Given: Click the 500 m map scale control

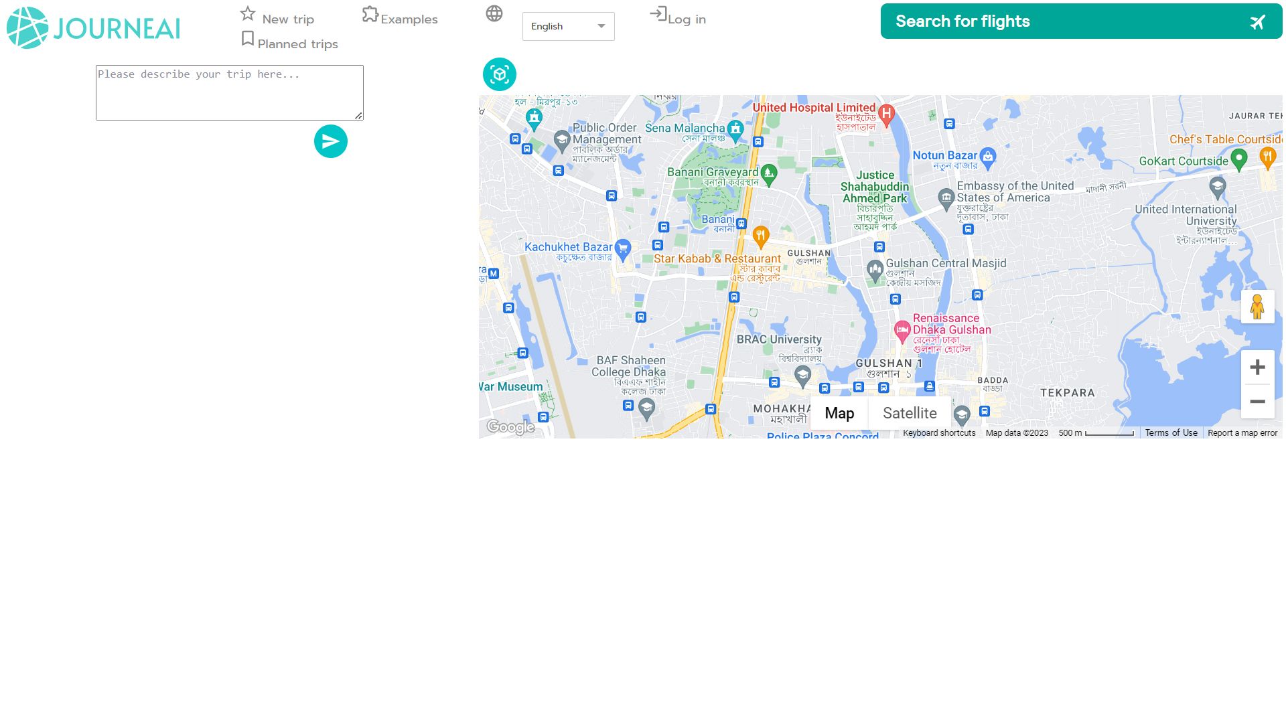Looking at the screenshot, I should [1096, 433].
